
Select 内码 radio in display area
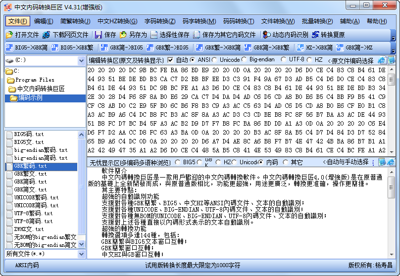260,162
